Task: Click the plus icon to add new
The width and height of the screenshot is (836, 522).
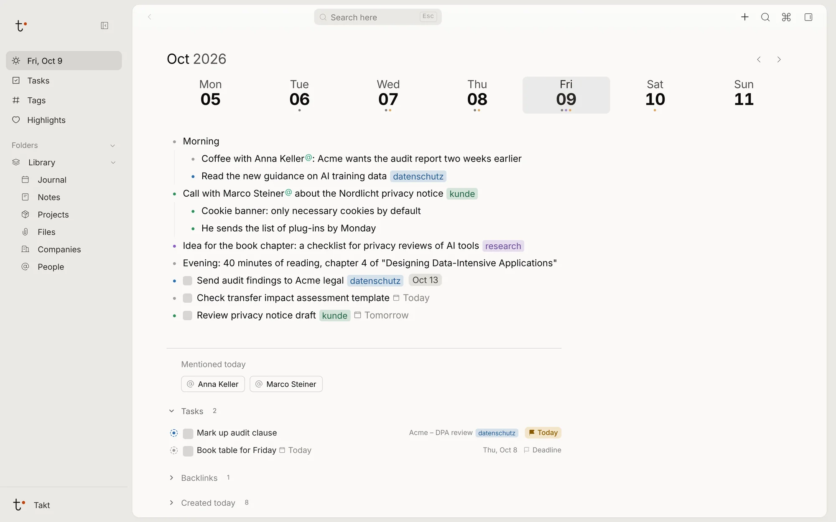Action: tap(744, 17)
